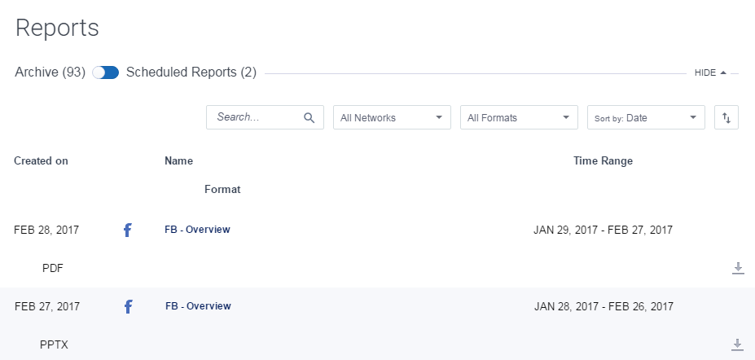Viewport: 755px width, 360px height.
Task: Download the FEB 27 PPTX report
Action: (x=737, y=345)
